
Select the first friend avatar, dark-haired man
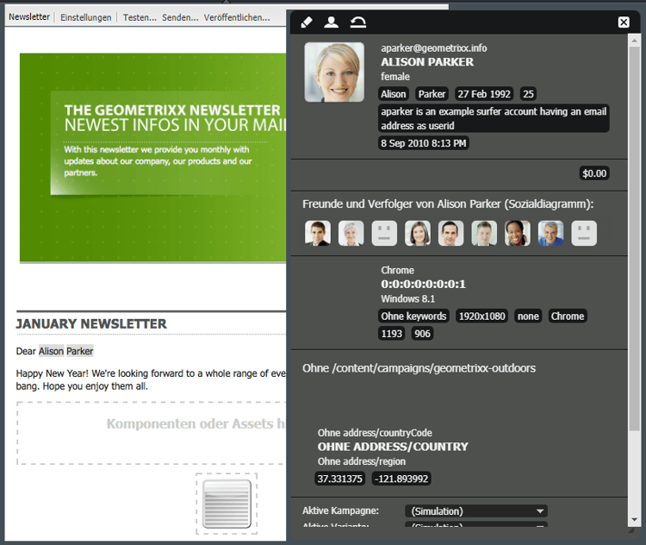tap(318, 233)
